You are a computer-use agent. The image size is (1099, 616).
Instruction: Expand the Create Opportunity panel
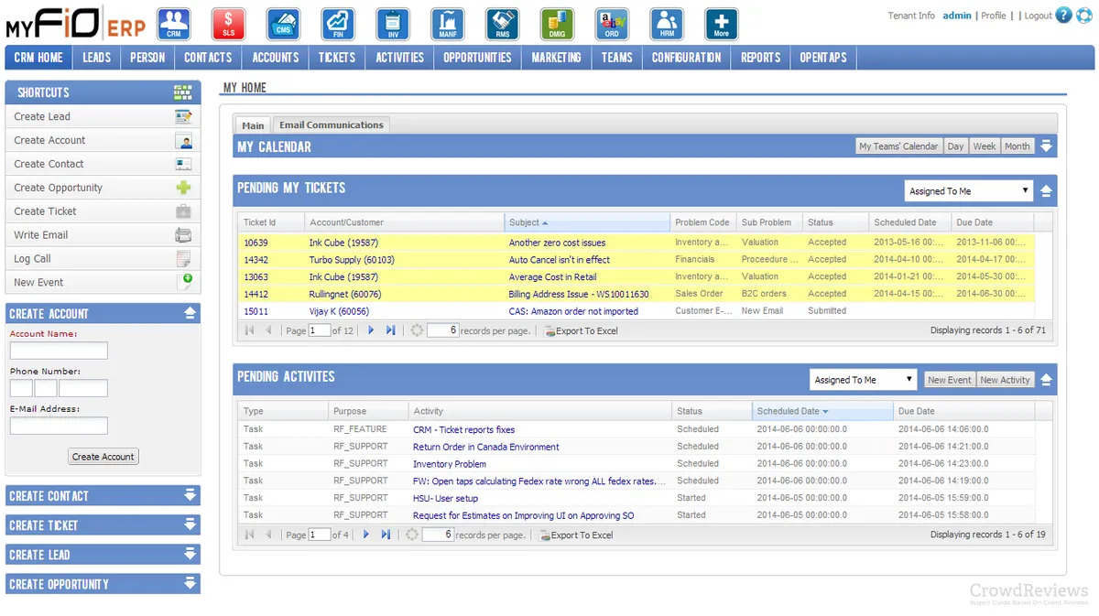click(190, 584)
